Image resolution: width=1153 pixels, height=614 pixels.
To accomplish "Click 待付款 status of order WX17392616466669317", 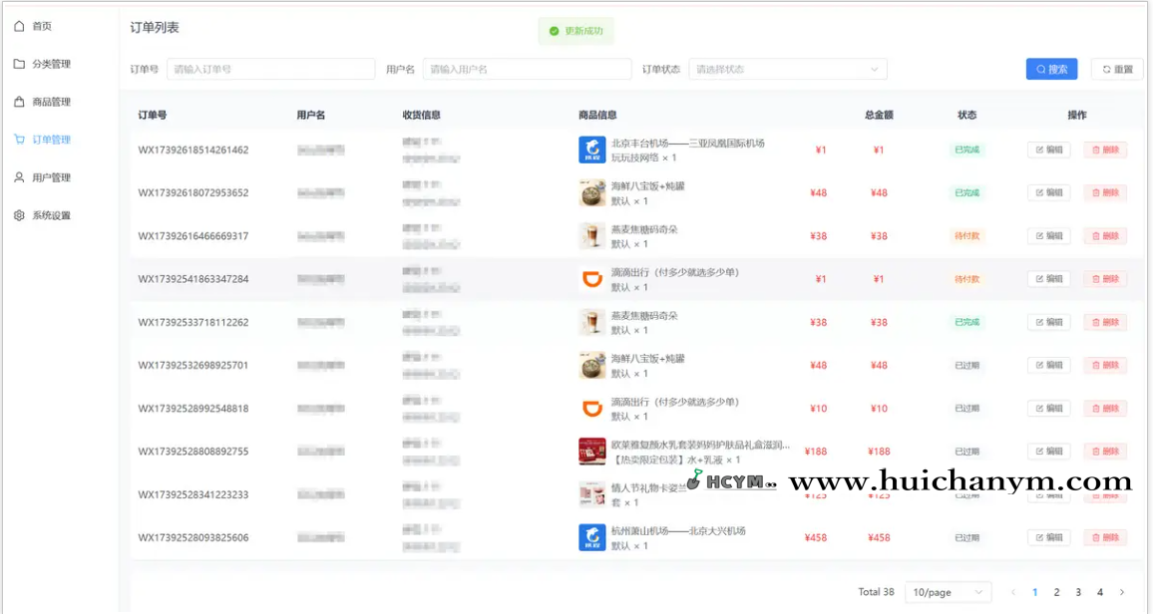I will (966, 236).
